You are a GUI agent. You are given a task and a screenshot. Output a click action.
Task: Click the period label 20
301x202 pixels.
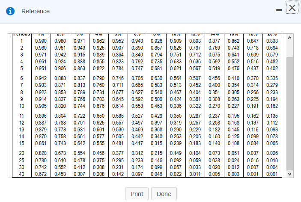click(x=21, y=153)
